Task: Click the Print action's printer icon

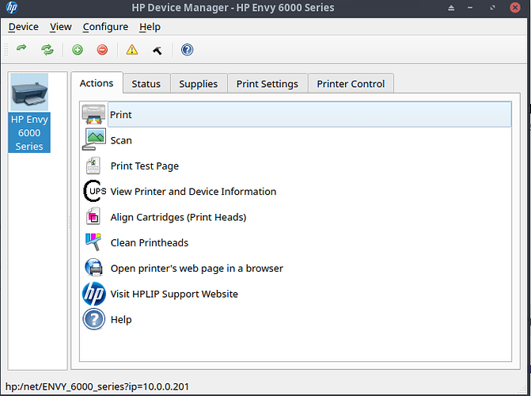Action: pyautogui.click(x=93, y=114)
